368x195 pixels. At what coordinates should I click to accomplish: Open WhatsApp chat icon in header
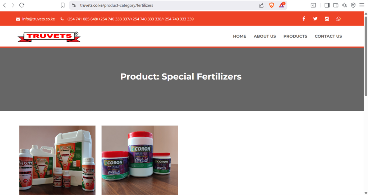338,19
